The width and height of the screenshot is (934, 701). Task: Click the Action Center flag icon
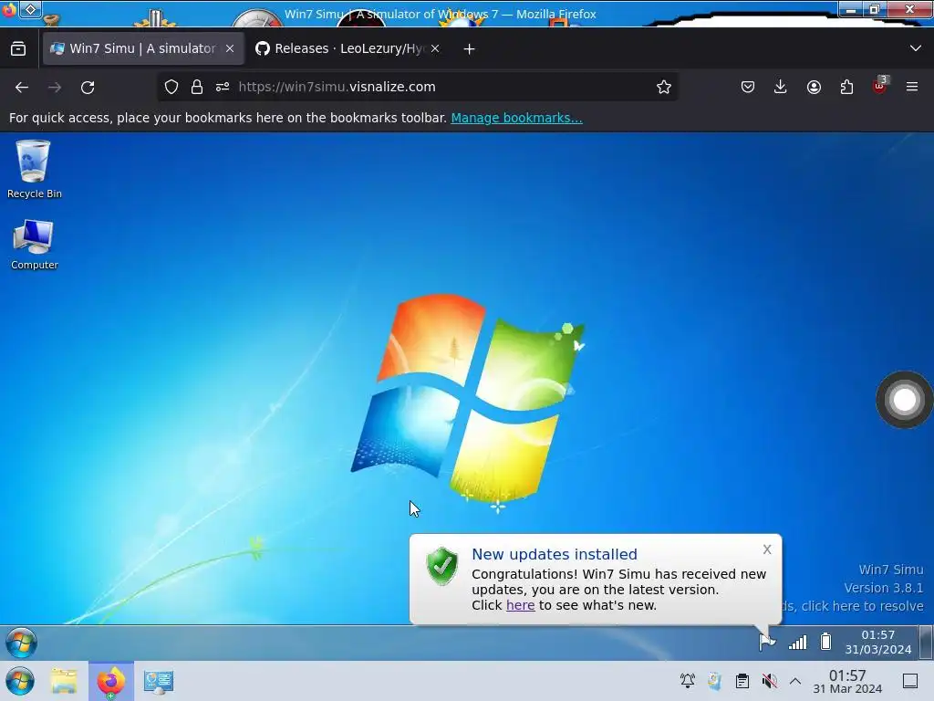click(767, 642)
